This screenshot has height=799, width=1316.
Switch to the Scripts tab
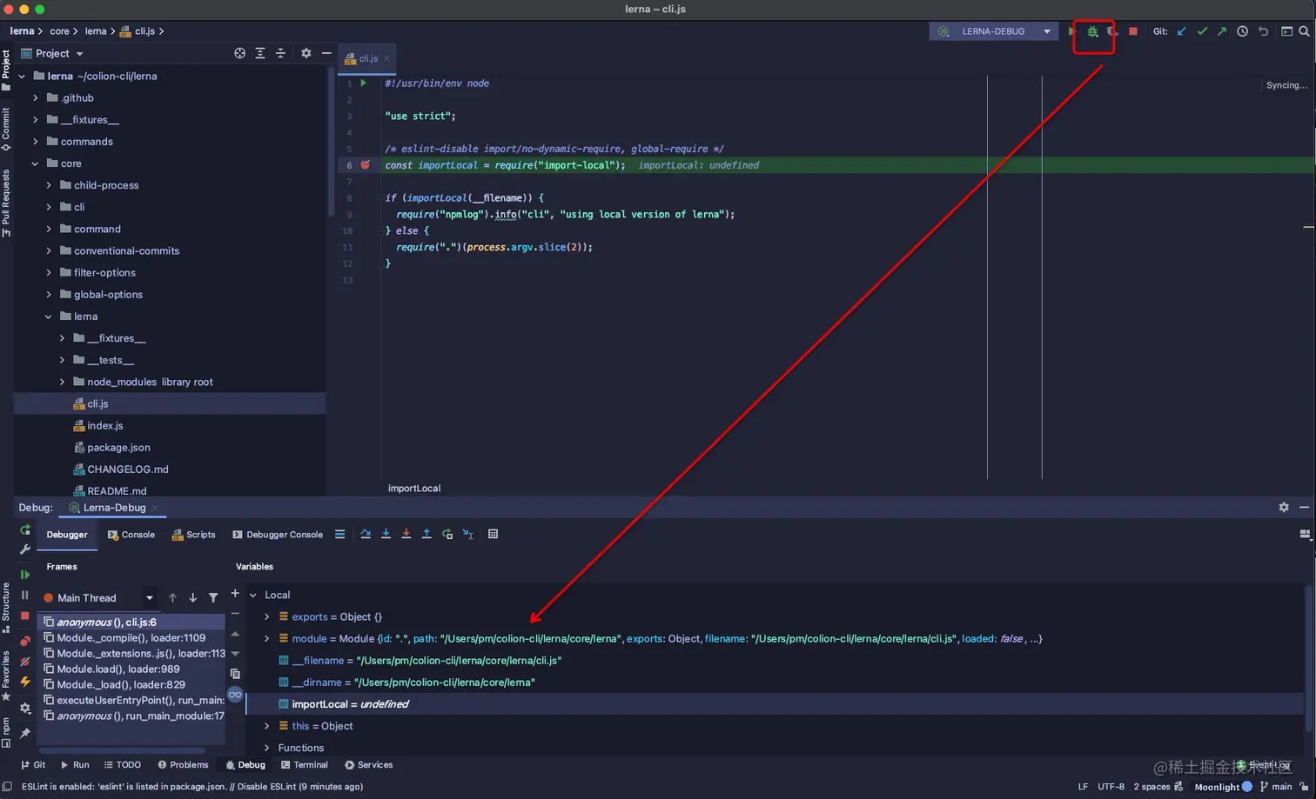tap(193, 535)
